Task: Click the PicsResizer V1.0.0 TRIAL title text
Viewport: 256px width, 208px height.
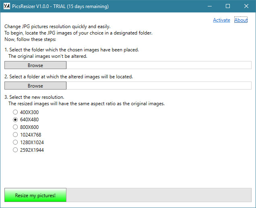Action: tap(60, 6)
